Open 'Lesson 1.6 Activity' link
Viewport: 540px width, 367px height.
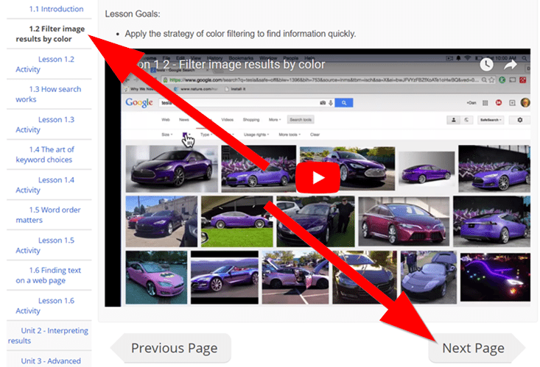45,305
